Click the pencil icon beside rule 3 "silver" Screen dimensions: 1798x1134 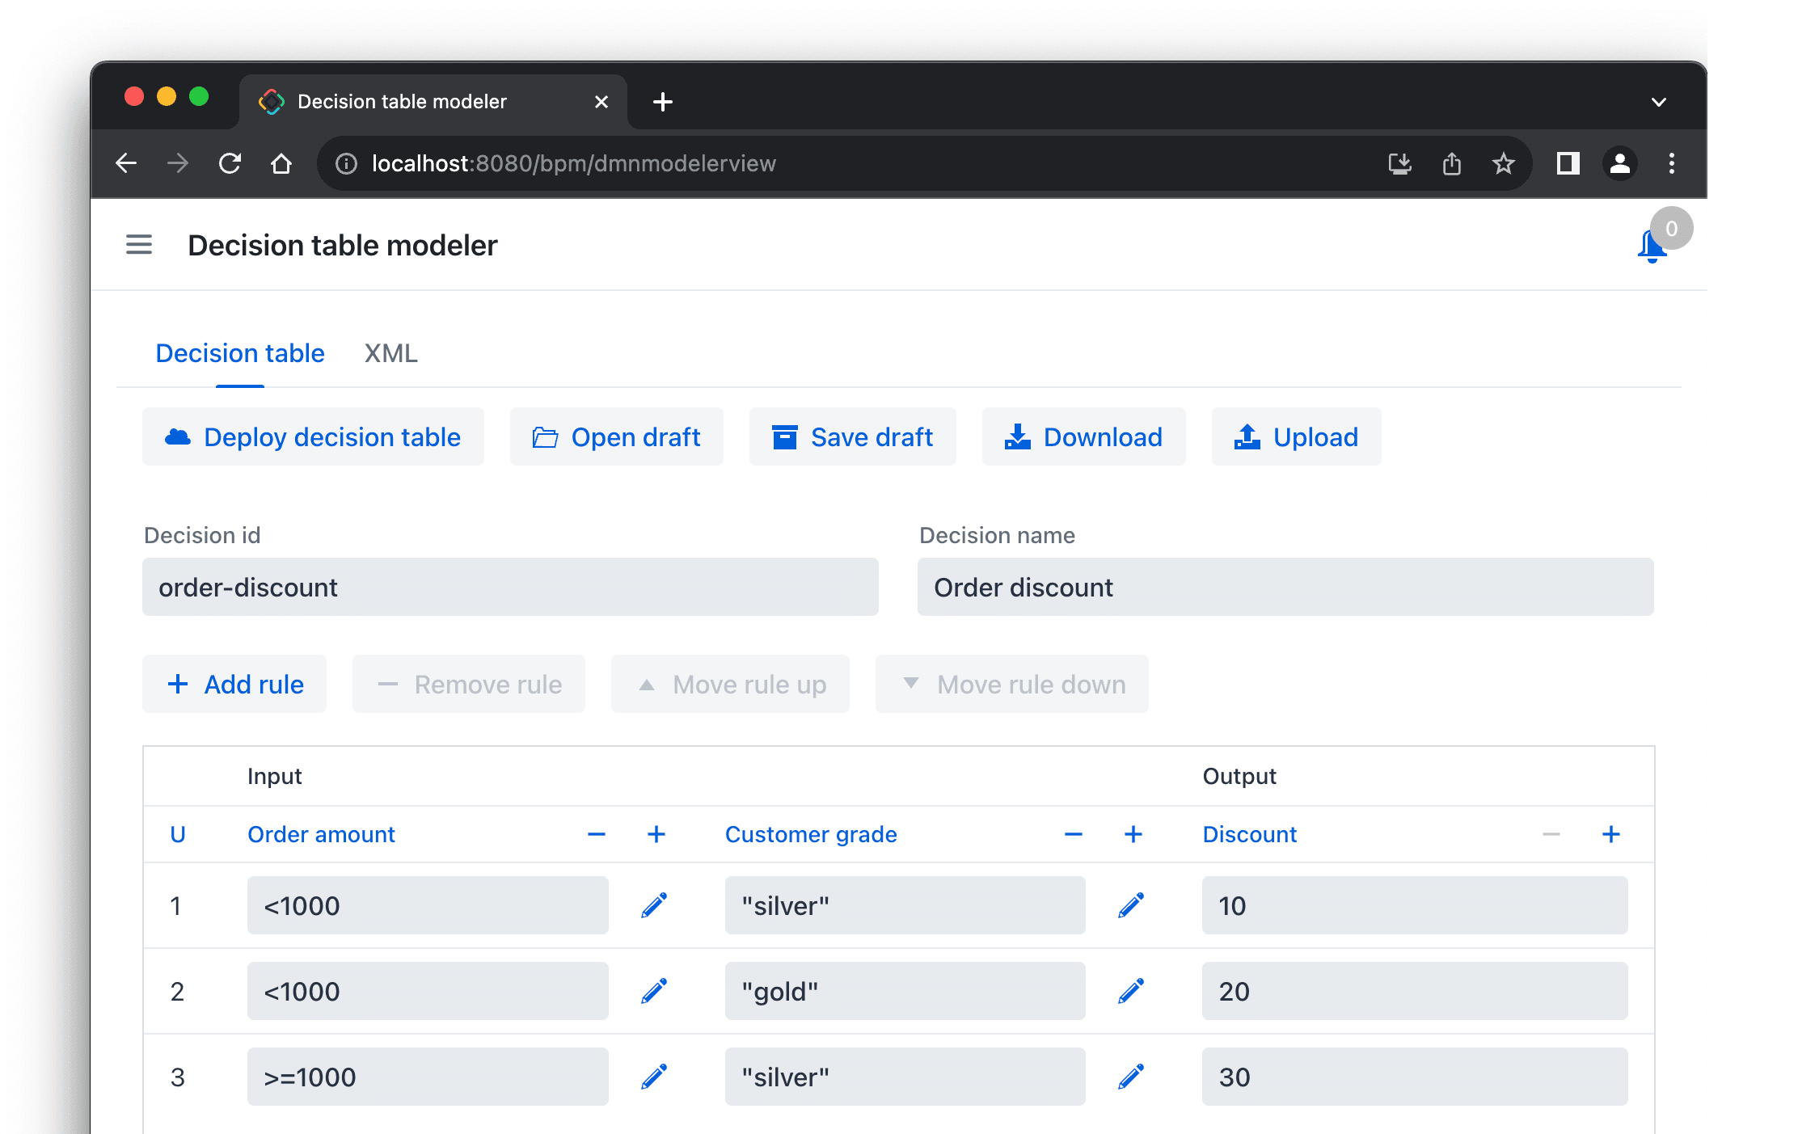[1131, 1077]
